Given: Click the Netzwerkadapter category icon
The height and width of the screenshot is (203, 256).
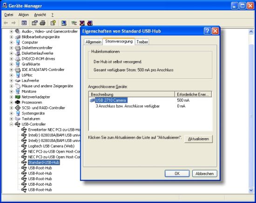Looking at the screenshot, I should coord(18,97).
